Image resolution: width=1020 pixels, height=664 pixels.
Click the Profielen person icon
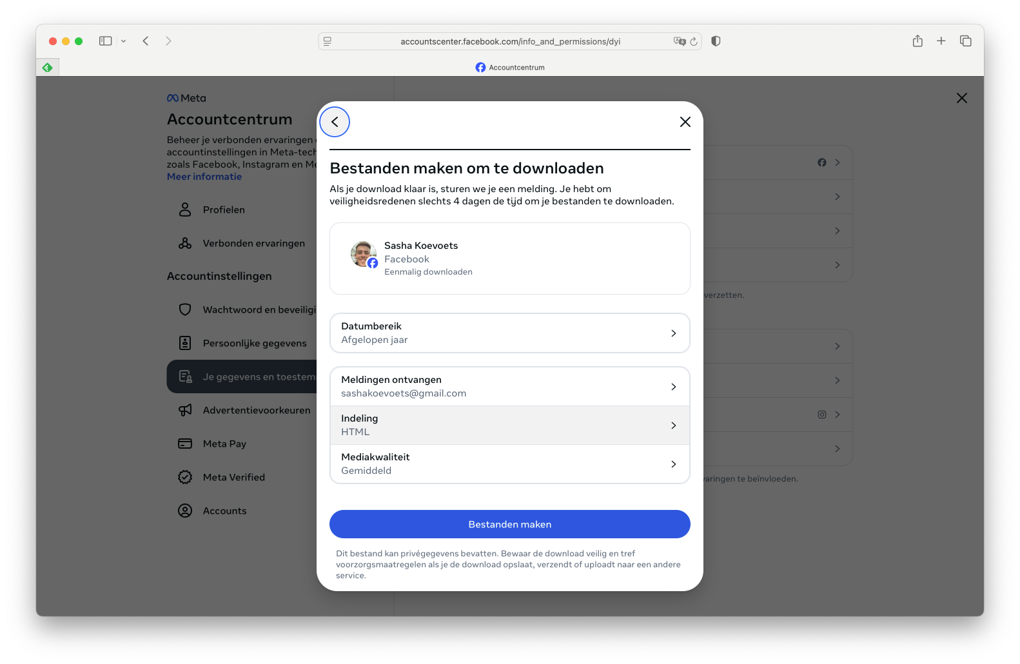185,210
